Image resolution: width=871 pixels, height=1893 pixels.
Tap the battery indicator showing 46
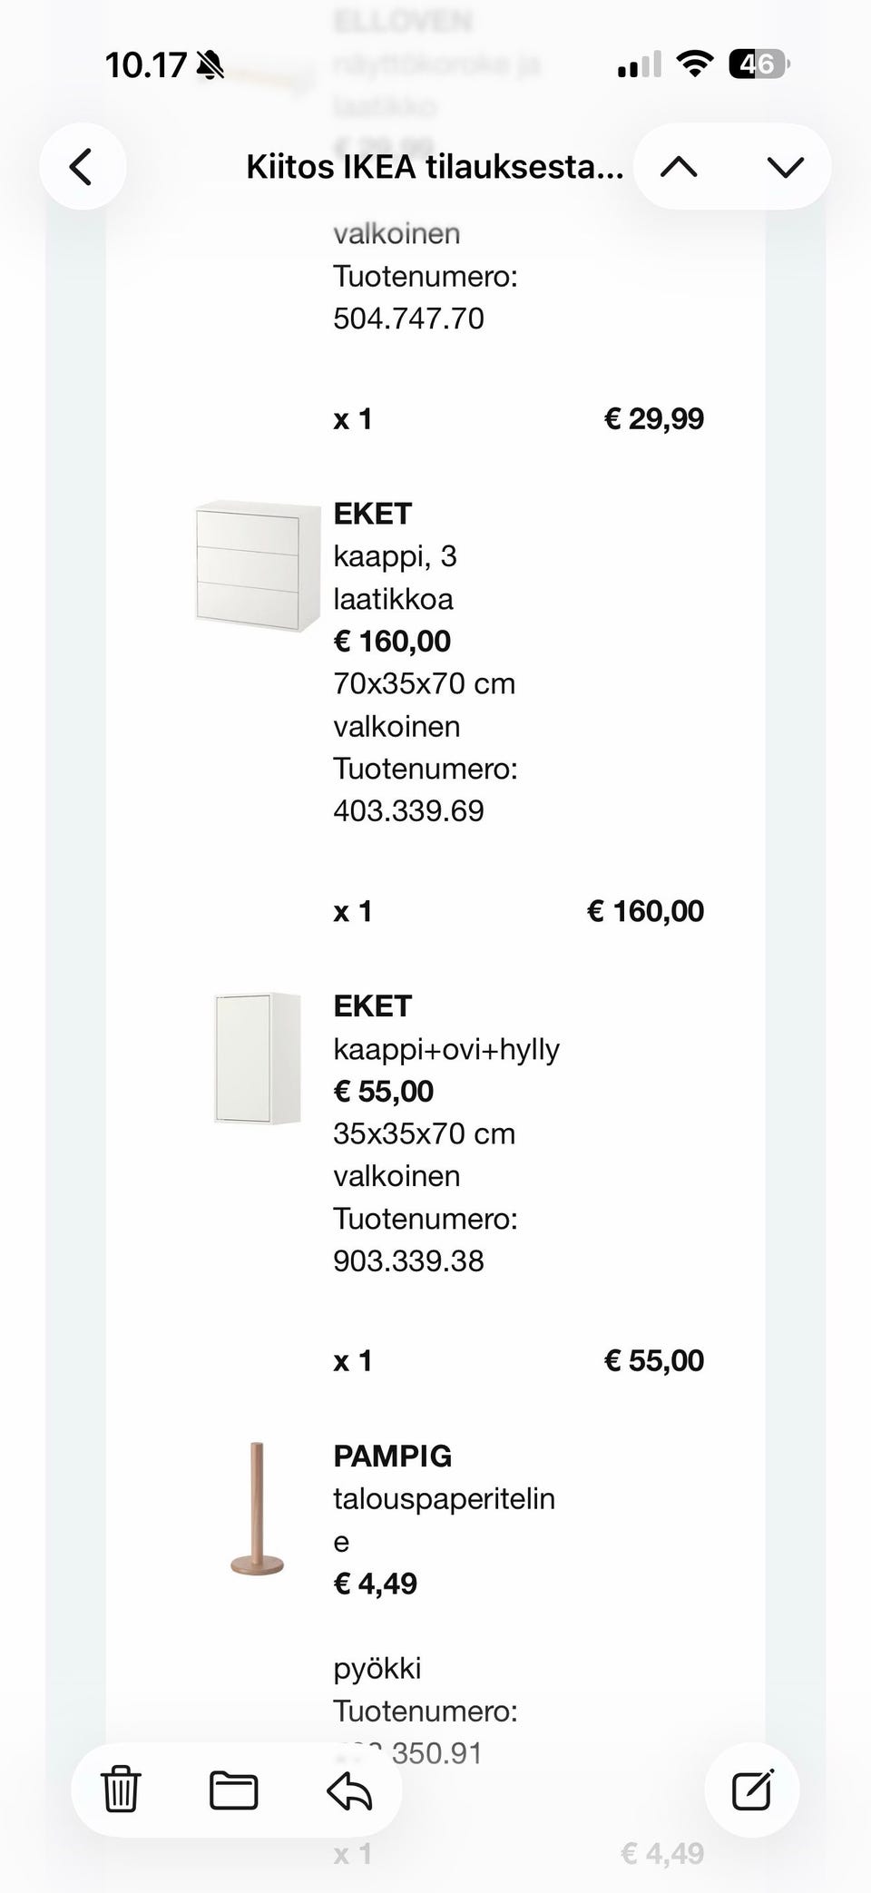pos(758,64)
